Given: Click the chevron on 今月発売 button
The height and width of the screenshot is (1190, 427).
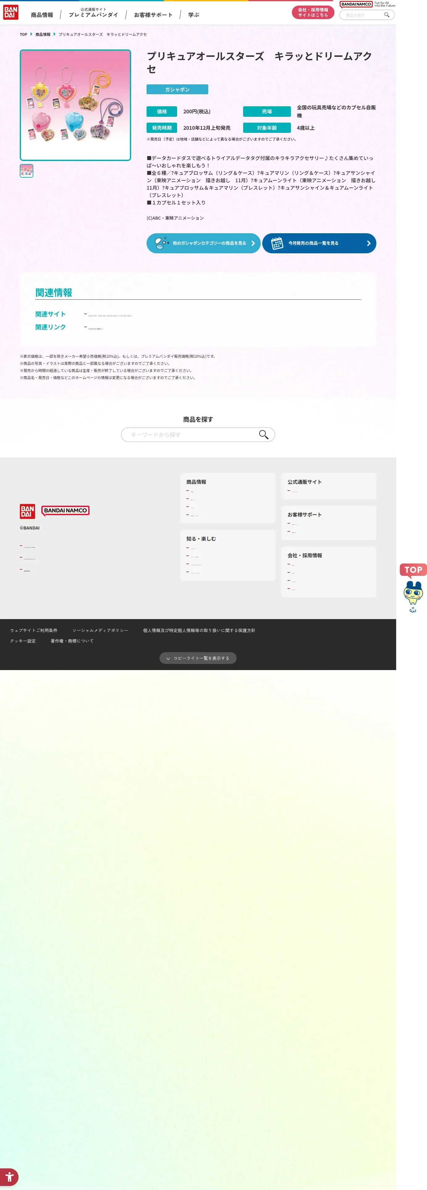Looking at the screenshot, I should tap(368, 243).
